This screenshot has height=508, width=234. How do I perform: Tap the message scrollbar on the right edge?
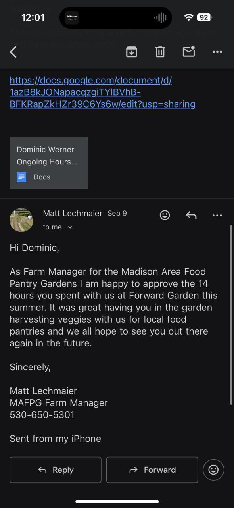(231, 315)
